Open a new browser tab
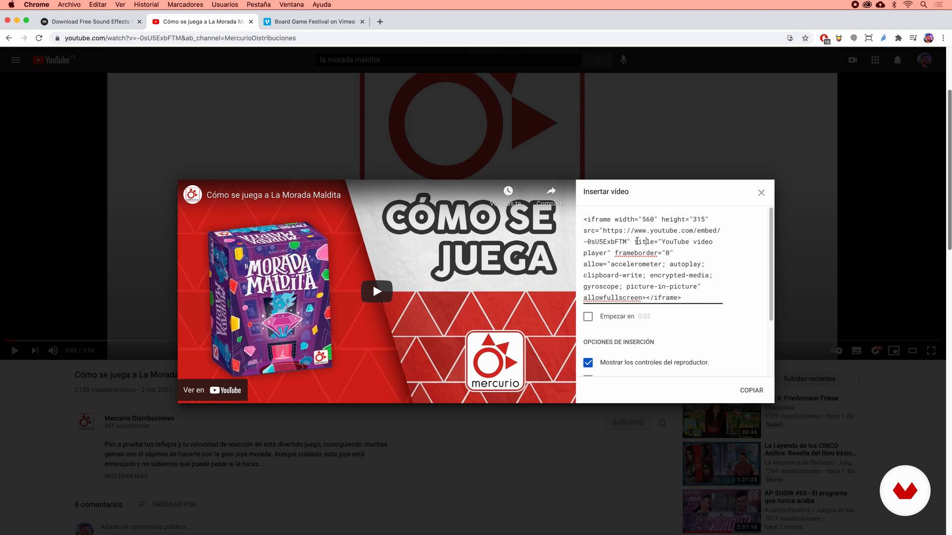 (x=380, y=22)
